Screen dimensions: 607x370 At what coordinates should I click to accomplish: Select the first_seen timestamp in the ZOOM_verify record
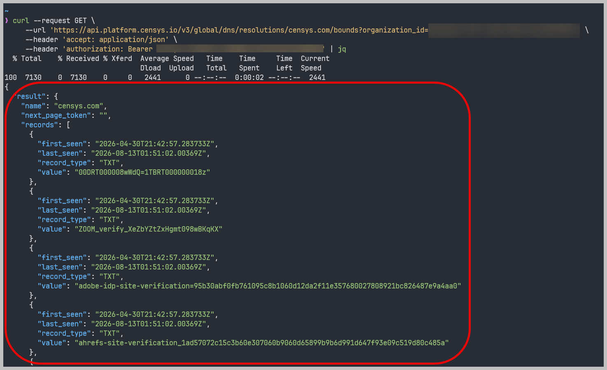(155, 201)
